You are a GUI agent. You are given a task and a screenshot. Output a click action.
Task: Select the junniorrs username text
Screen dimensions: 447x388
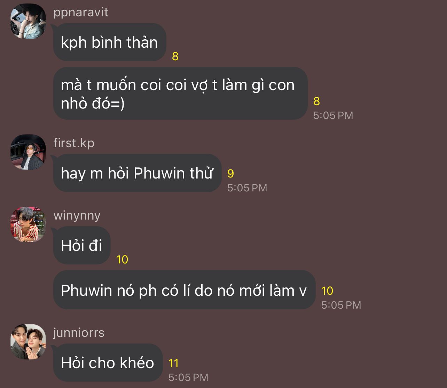click(x=79, y=333)
